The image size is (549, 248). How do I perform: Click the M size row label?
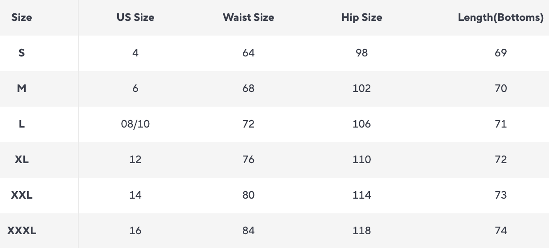click(22, 88)
